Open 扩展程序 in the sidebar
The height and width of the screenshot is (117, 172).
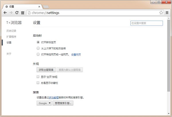click(11, 37)
